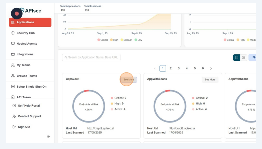Image resolution: width=262 pixels, height=149 pixels.
Task: Click the Security Hub shield icon
Action: pos(13,33)
